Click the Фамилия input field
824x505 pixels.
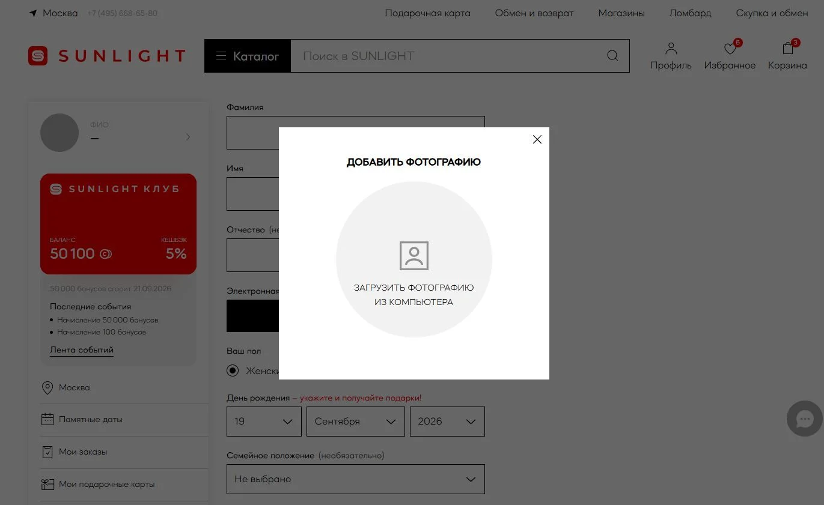pyautogui.click(x=356, y=133)
